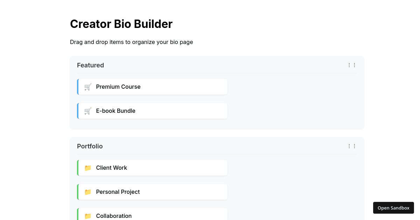The width and height of the screenshot is (420, 220).
Task: Select the folder icon beside Personal Project
Action: 88,192
